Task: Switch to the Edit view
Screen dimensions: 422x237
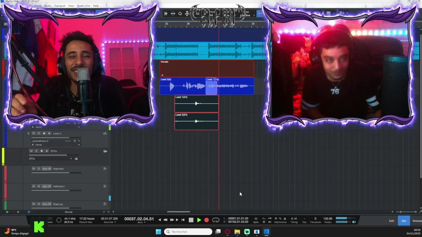Action: coord(391,221)
